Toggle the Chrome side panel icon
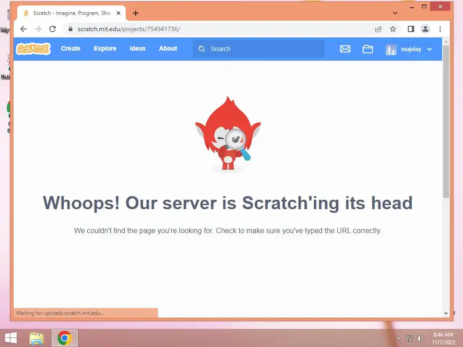Viewport: 463px width, 347px height. (411, 29)
